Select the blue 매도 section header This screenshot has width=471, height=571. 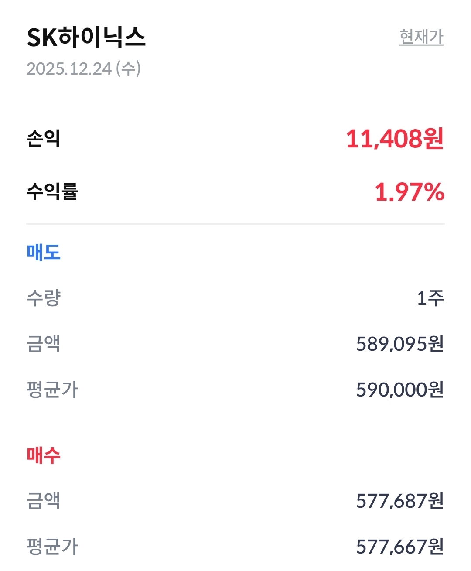[x=43, y=252]
